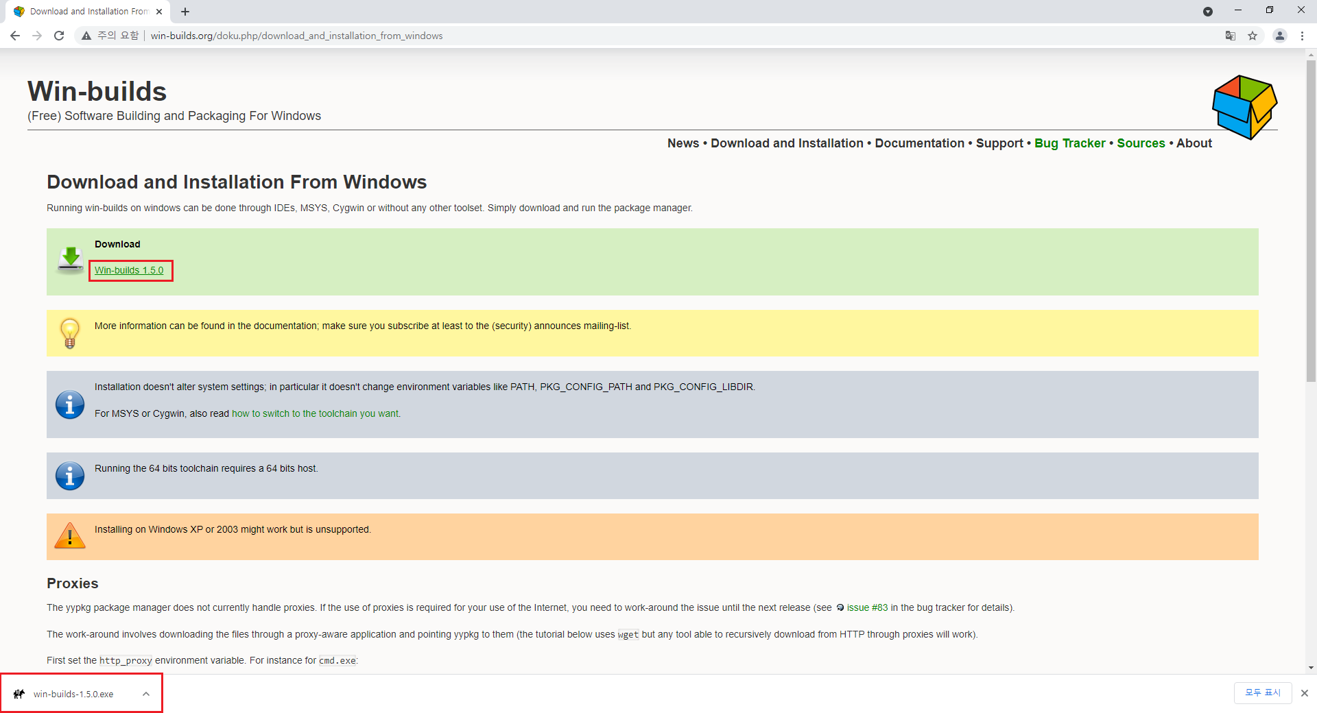1317x713 pixels.
Task: Click the vertical scrollbar thumb
Action: click(1311, 221)
